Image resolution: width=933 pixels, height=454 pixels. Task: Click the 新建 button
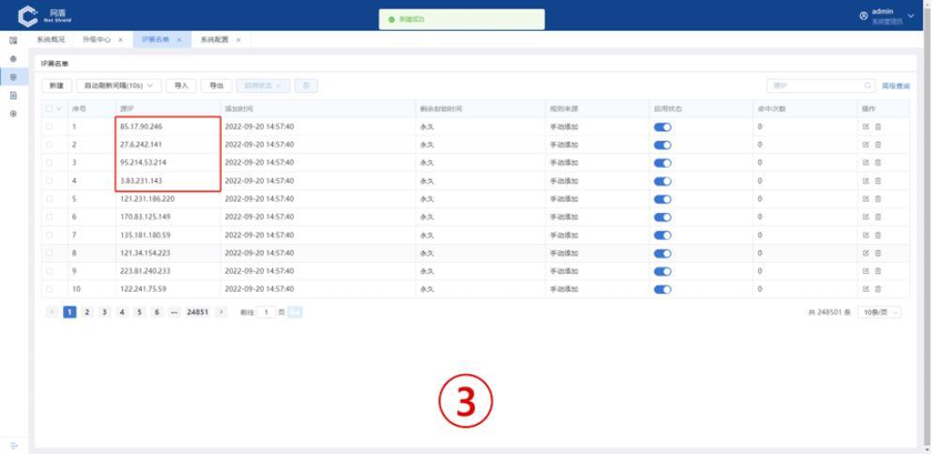[54, 86]
